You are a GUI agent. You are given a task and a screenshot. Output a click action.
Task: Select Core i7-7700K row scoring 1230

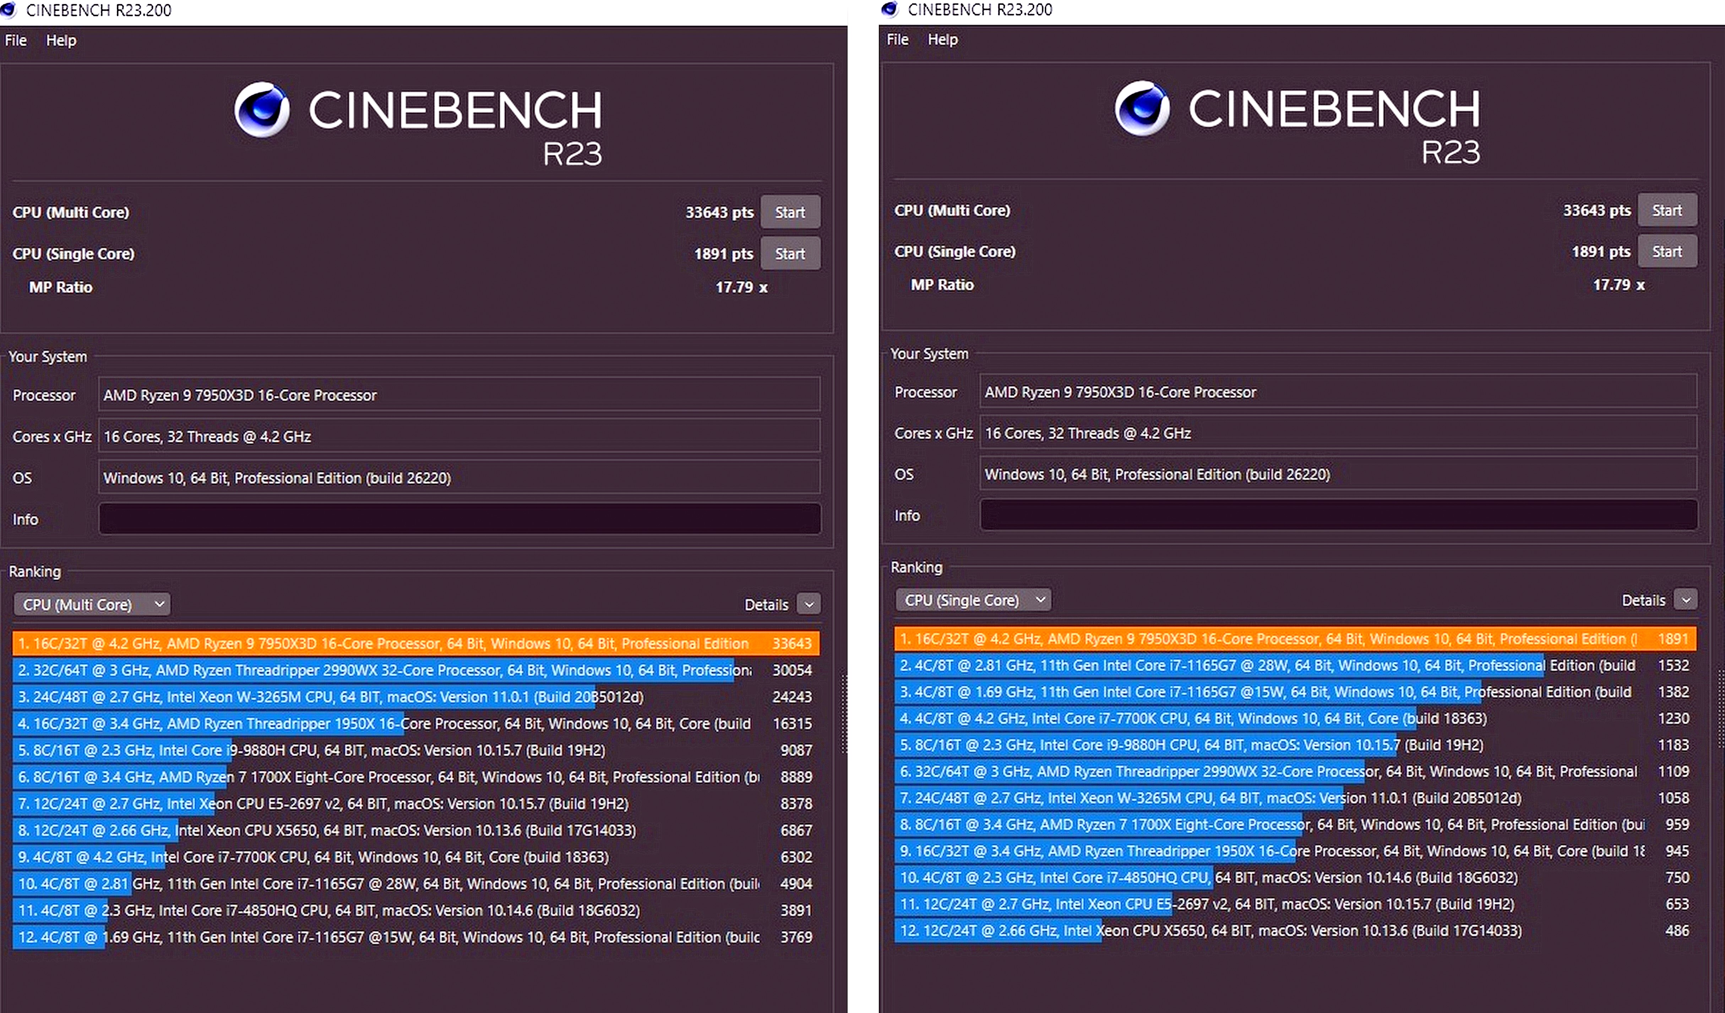[1295, 718]
